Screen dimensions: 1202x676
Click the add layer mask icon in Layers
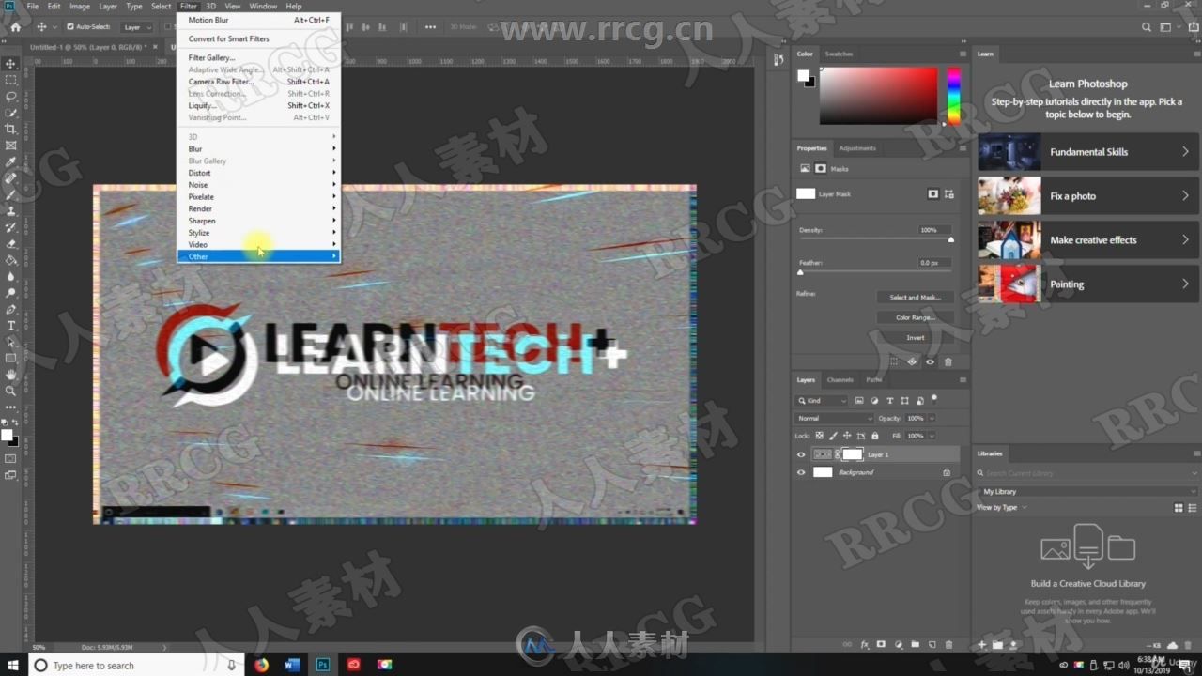(x=881, y=645)
